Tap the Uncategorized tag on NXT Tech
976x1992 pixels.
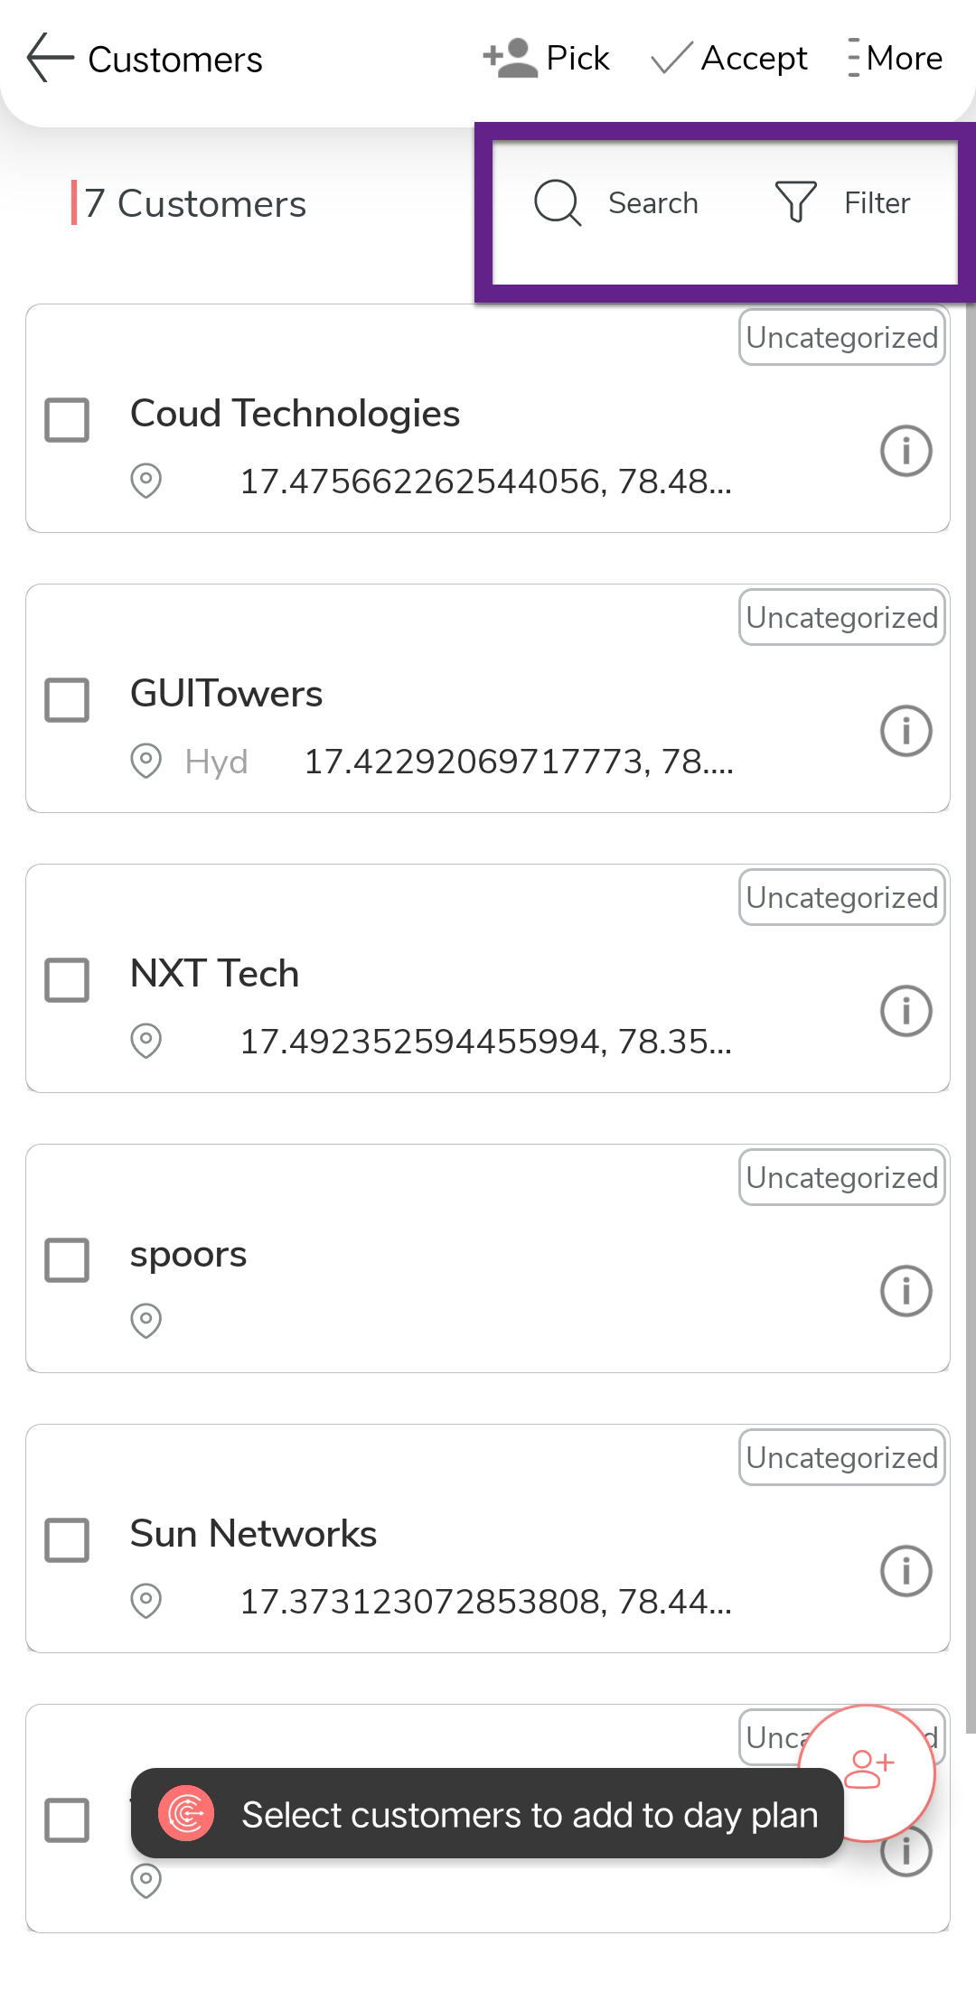(x=841, y=897)
